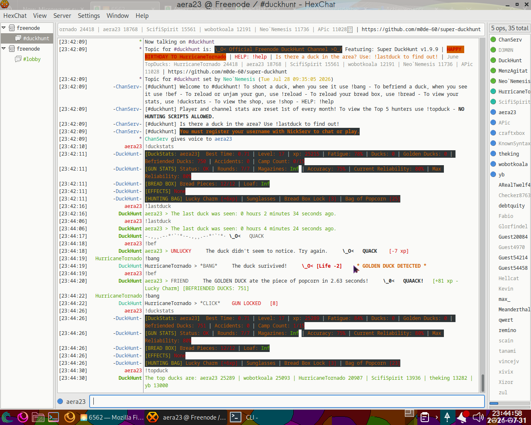The height and width of the screenshot is (425, 531).
Task: Open the pink swirl taskbar launcher
Action: tap(22, 417)
